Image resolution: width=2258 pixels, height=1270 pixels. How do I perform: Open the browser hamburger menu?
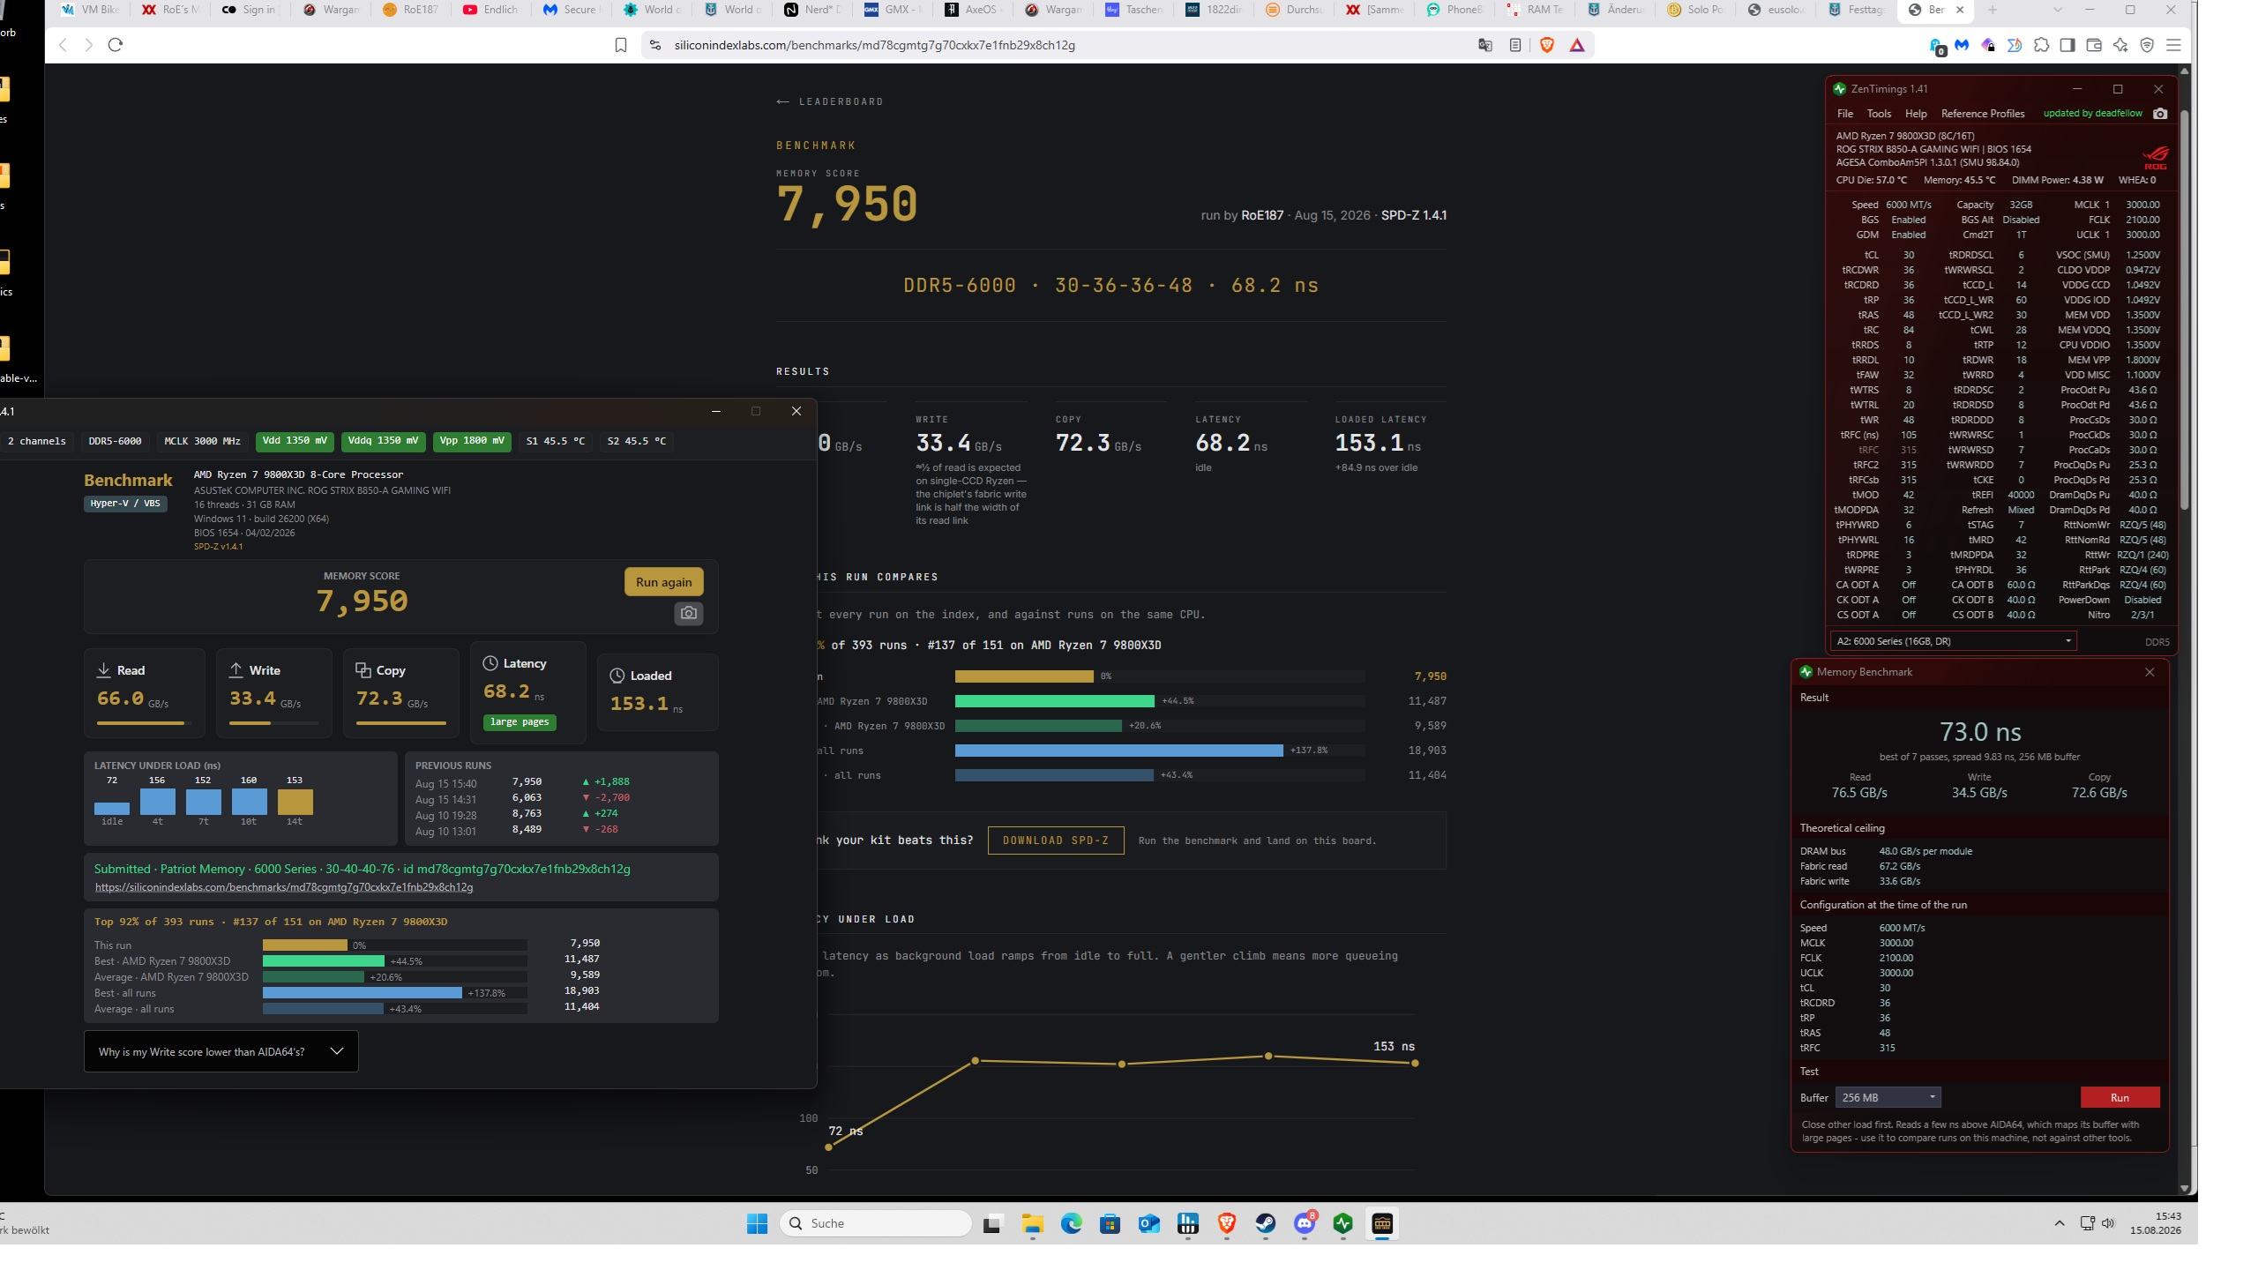(2173, 45)
